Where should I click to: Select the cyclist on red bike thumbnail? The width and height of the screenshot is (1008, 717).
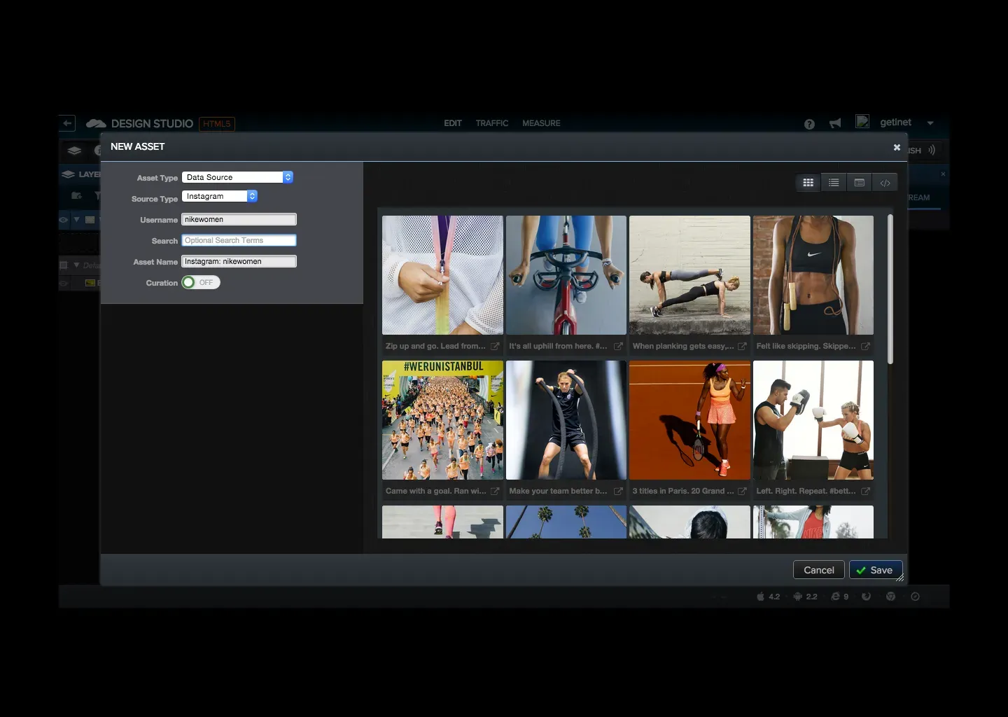566,275
